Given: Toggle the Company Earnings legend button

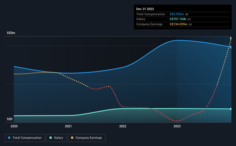Looking at the screenshot, I should coord(87,138).
